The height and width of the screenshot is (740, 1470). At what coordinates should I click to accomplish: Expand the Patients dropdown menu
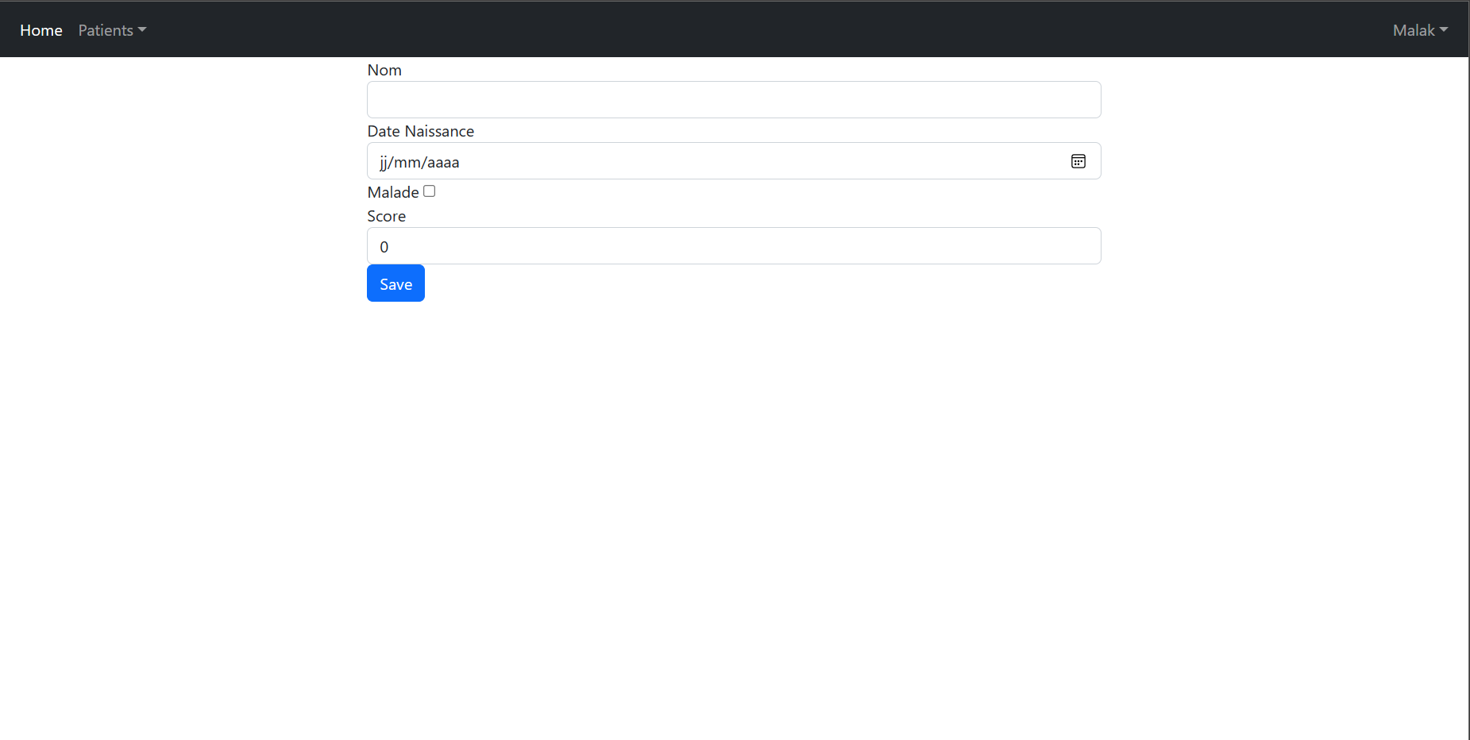click(x=111, y=30)
